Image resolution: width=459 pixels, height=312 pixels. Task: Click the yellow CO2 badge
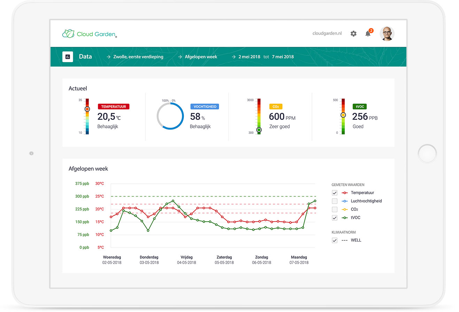pyautogui.click(x=276, y=107)
